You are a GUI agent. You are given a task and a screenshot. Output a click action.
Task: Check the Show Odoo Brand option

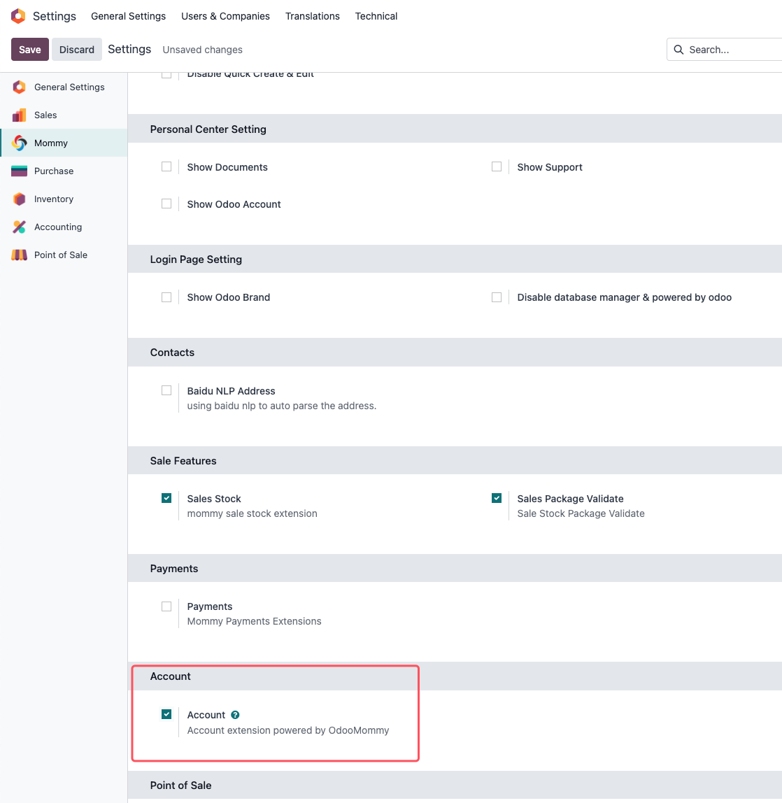(x=166, y=297)
